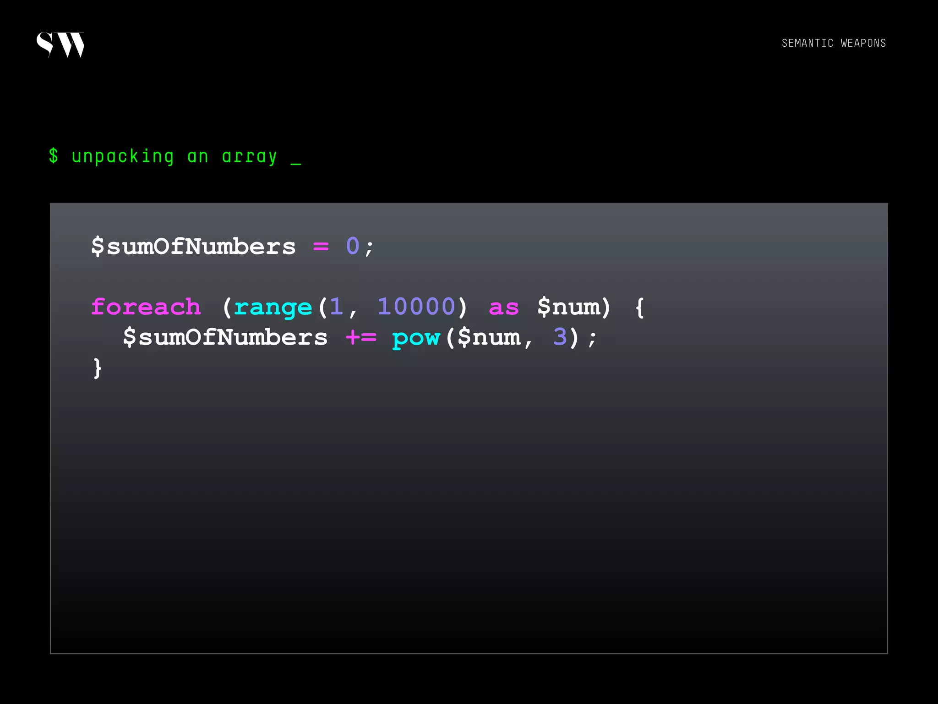Click the closing curly brace line
938x704 pixels.
[x=97, y=368]
